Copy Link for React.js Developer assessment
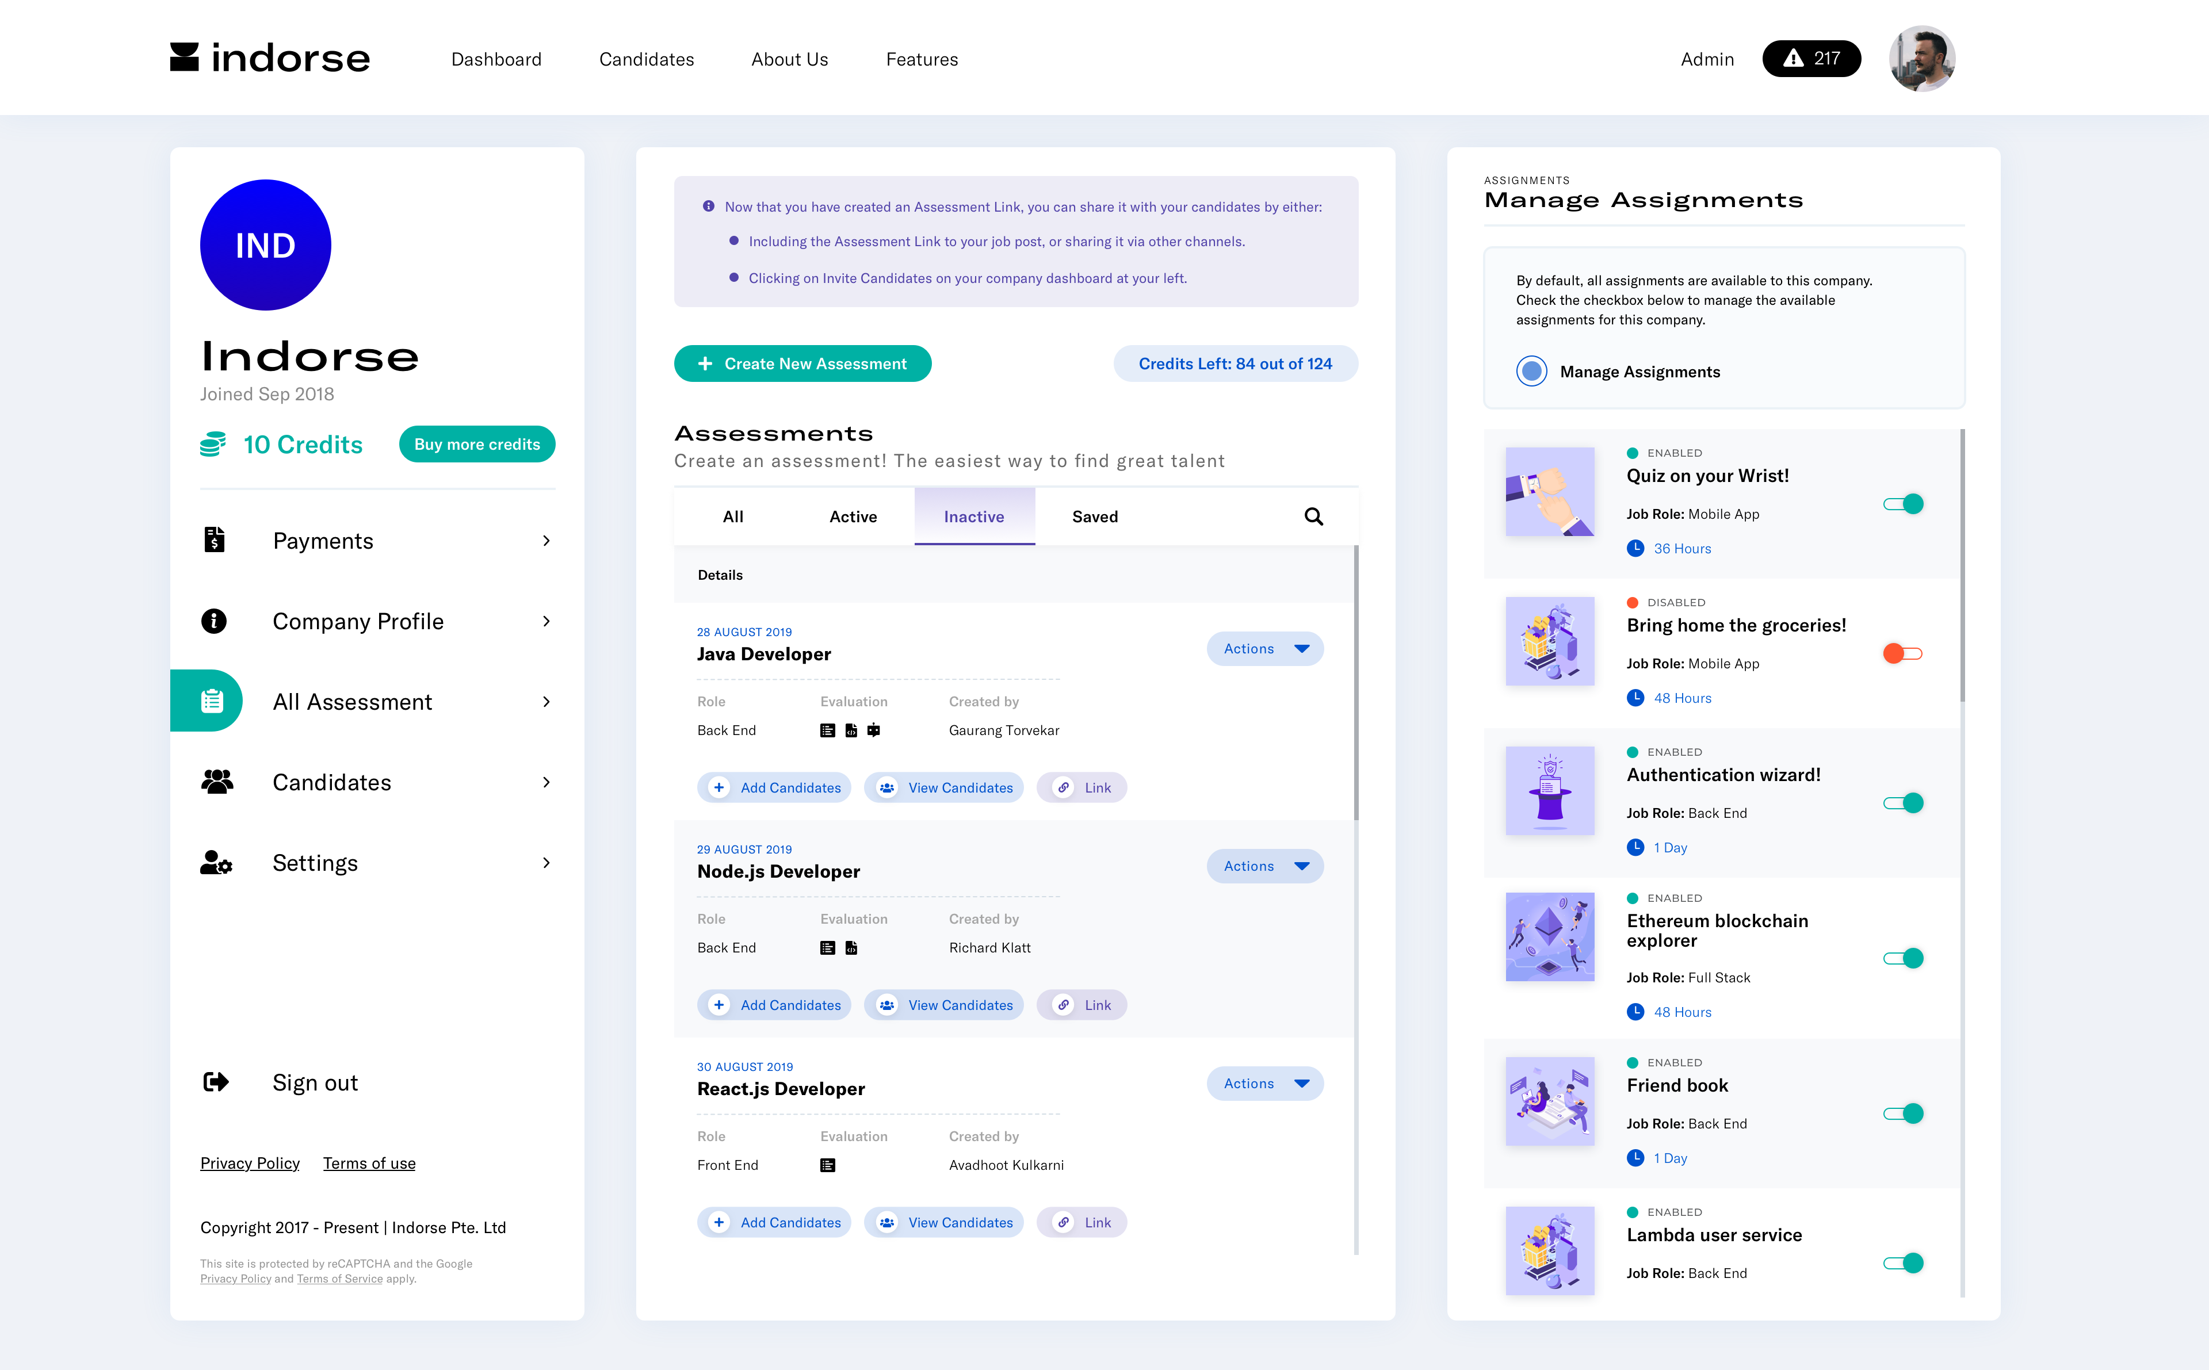The image size is (2209, 1370). point(1081,1222)
